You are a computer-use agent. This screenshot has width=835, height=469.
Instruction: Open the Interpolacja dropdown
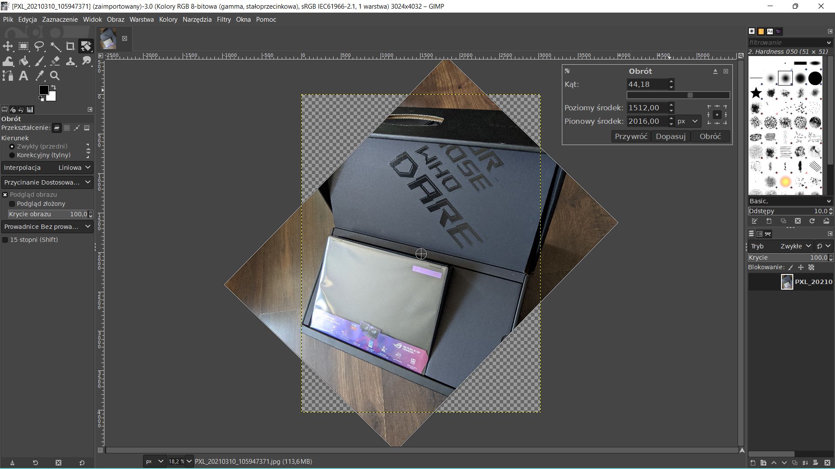pos(47,168)
